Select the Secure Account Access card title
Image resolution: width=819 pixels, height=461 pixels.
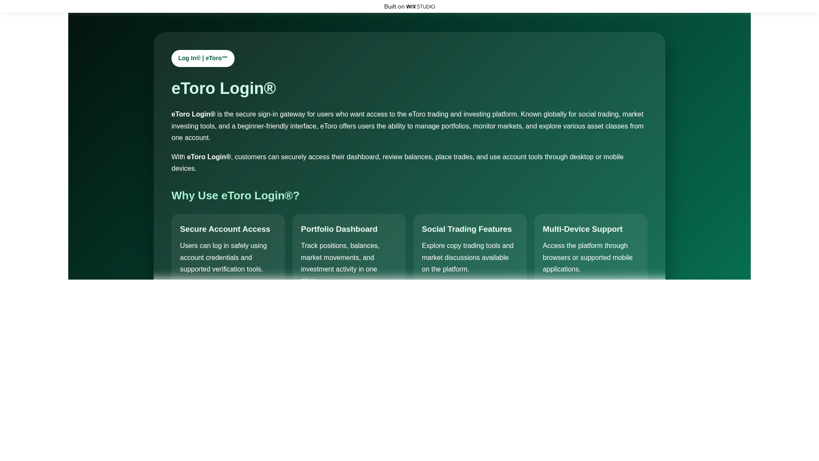coord(225,229)
